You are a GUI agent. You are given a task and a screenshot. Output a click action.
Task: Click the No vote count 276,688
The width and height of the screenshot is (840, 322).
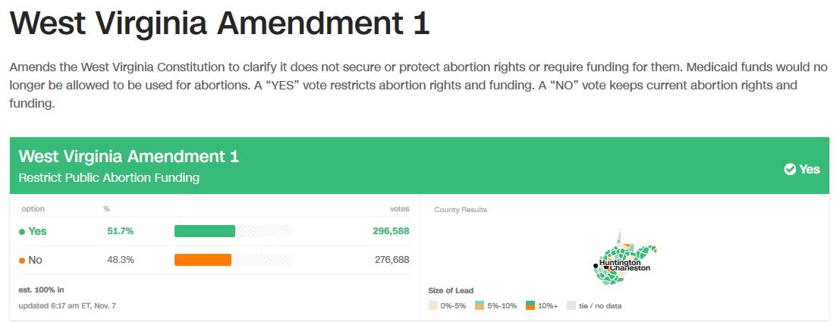pyautogui.click(x=392, y=260)
